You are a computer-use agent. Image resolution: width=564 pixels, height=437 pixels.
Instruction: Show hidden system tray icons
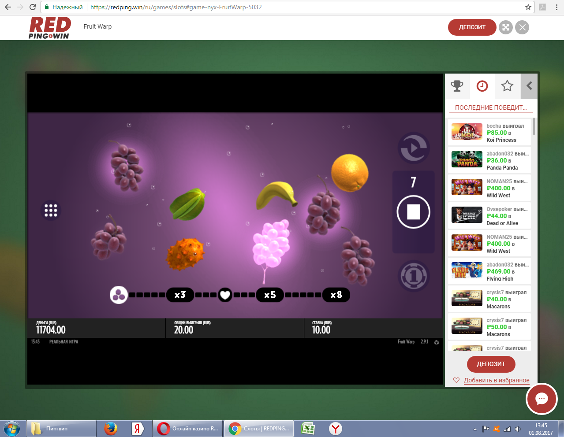(475, 429)
